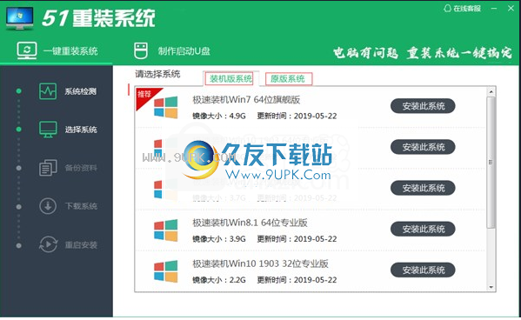Go to the 系统检测 step label
The image size is (521, 320).
point(80,91)
